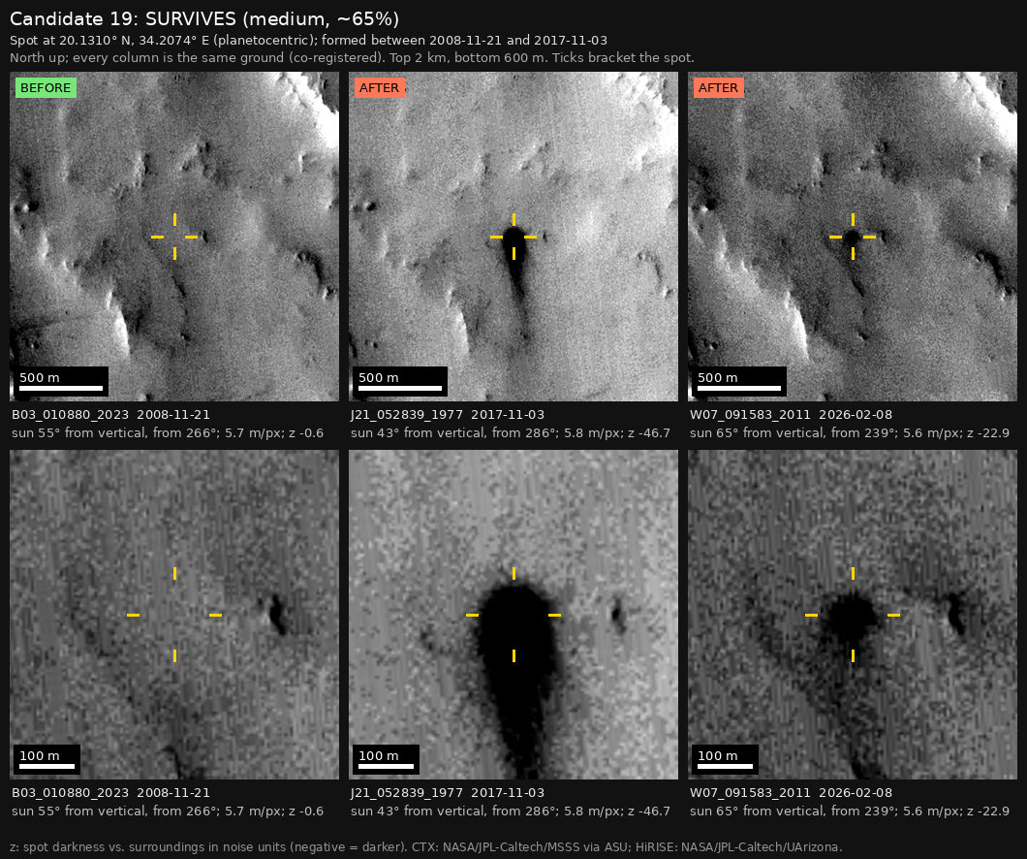This screenshot has width=1027, height=859.
Task: Click the bottom caption 'W07_091583_2011 2026-02-08'
Action: [x=791, y=793]
